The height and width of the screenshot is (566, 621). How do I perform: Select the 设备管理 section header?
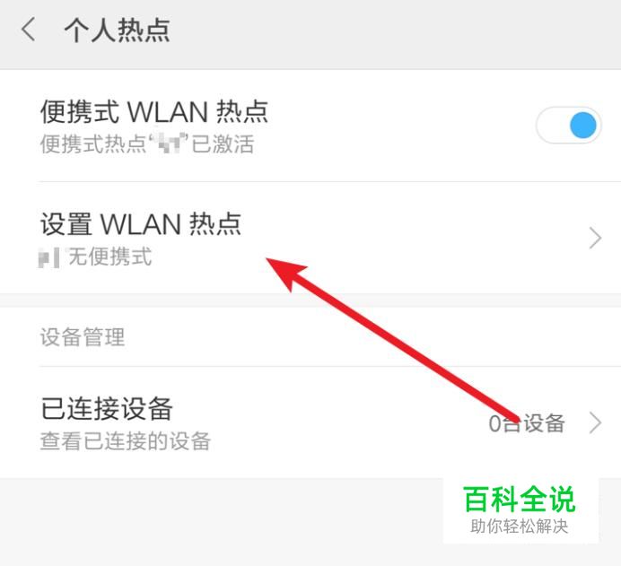coord(83,337)
